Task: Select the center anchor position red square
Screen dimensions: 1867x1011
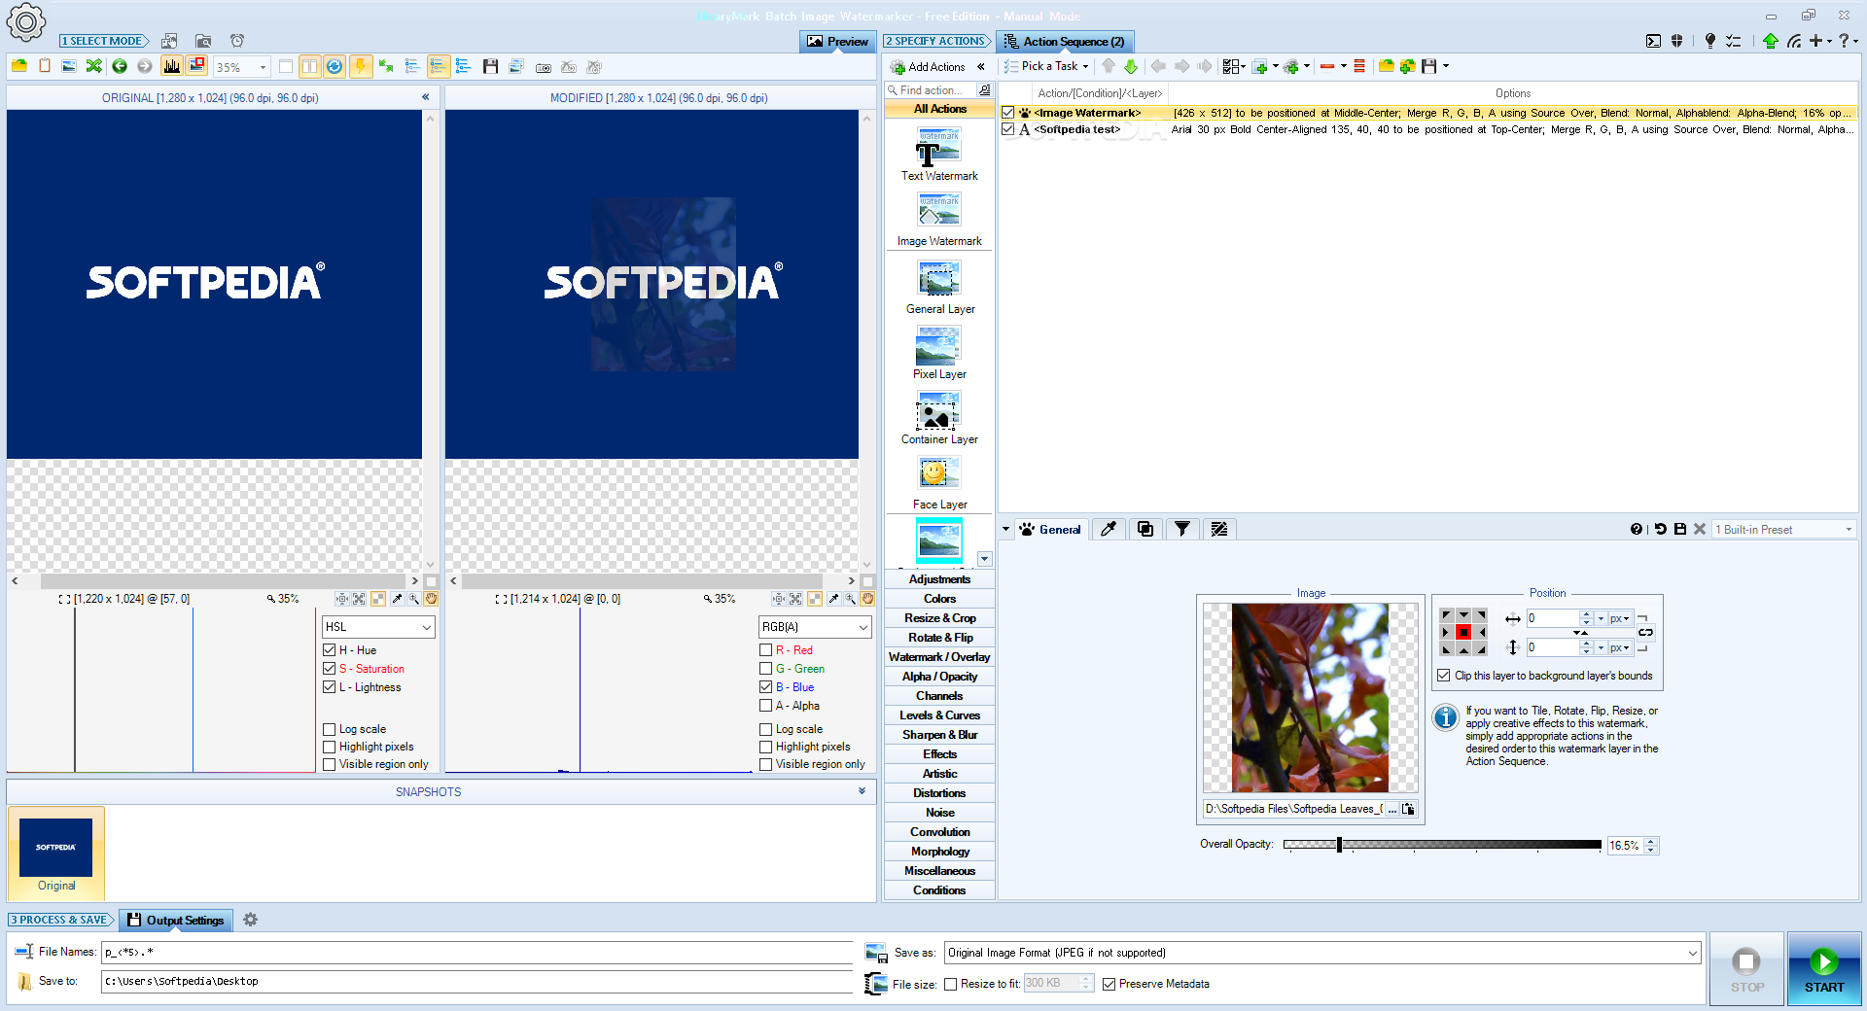Action: [x=1463, y=632]
